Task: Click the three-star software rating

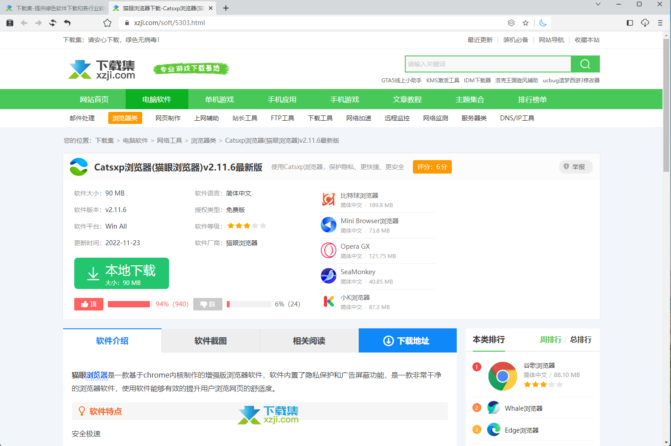Action: pyautogui.click(x=247, y=226)
